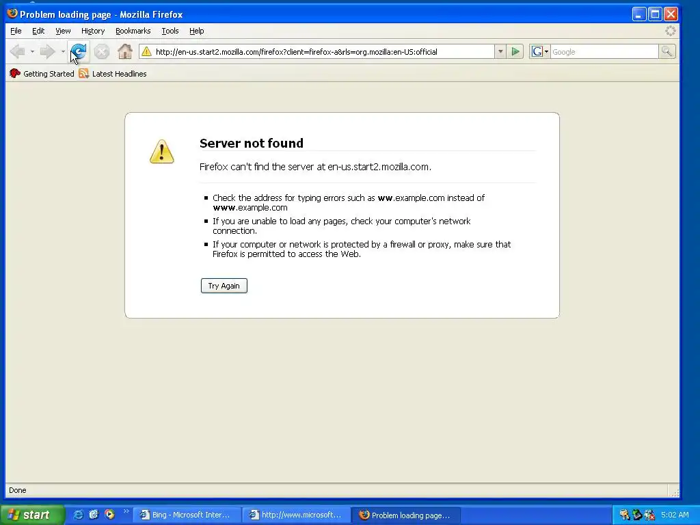Expand the address bar history dropdown
The width and height of the screenshot is (700, 525).
[x=500, y=52]
